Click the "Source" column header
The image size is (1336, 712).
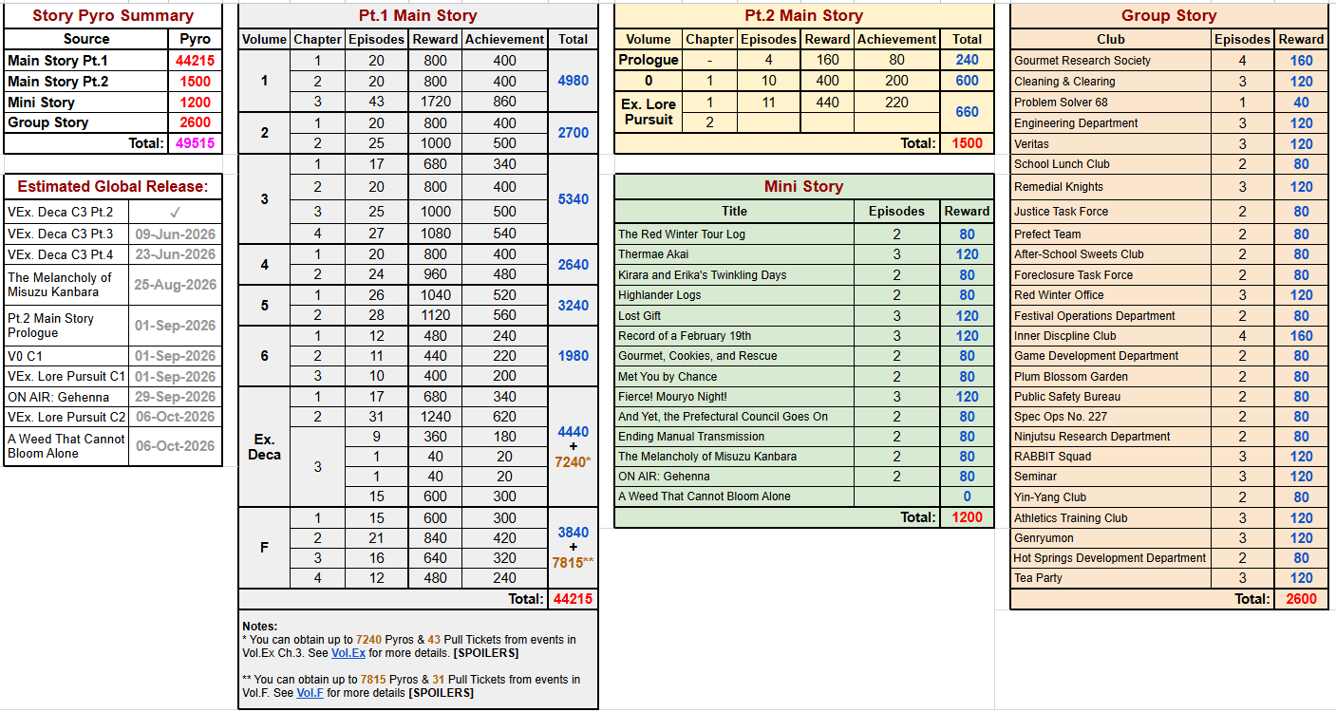pos(86,39)
